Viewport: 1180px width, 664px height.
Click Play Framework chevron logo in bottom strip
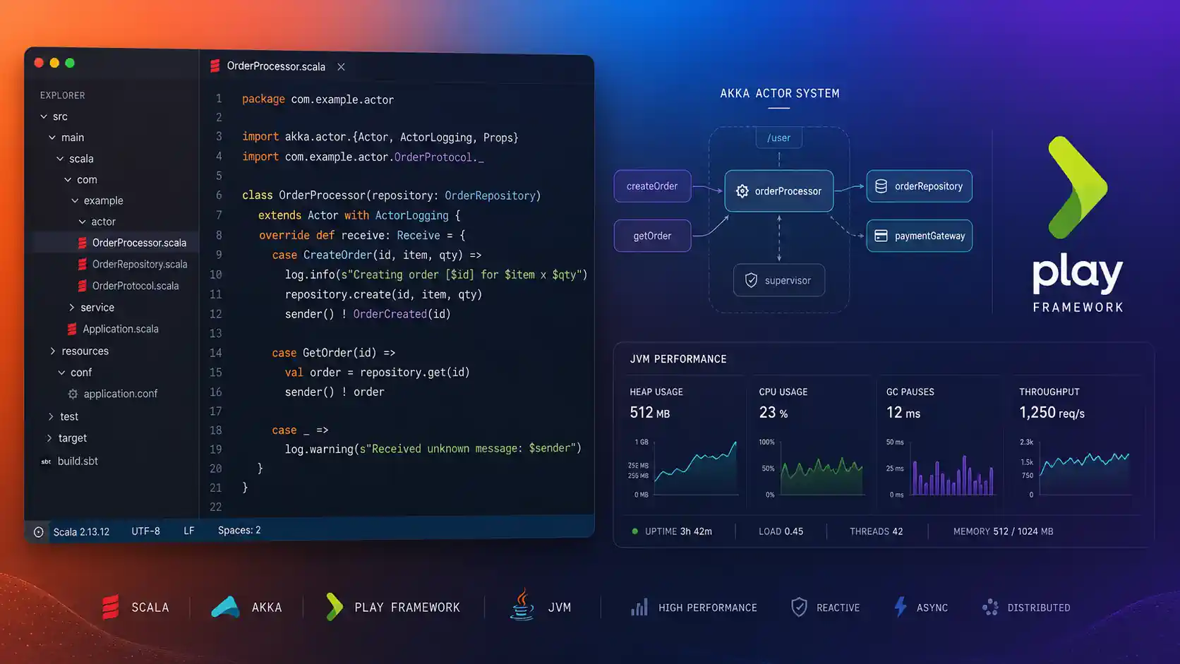point(335,607)
